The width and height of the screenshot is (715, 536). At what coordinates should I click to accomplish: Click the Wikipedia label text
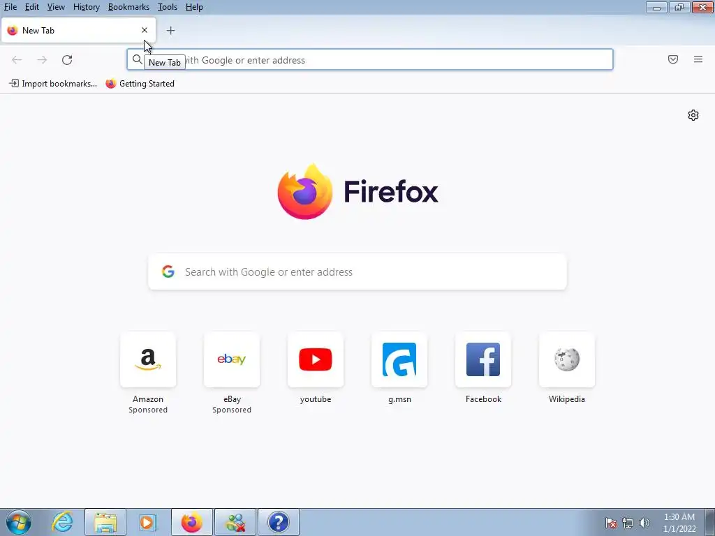pyautogui.click(x=567, y=399)
